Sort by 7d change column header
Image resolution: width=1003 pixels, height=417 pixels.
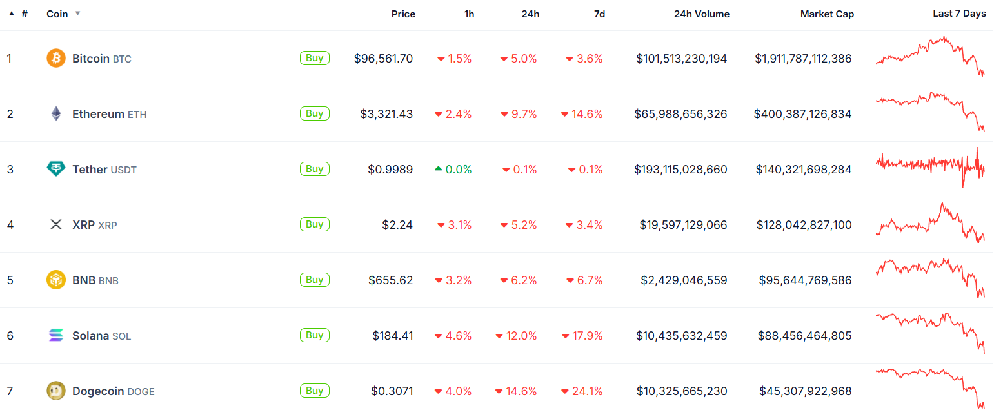(x=599, y=14)
